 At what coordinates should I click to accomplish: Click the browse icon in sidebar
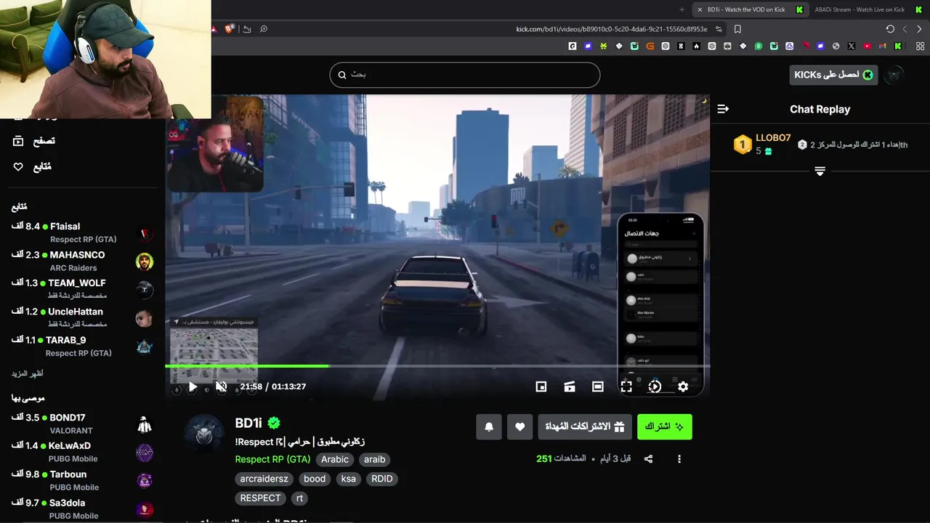(18, 141)
